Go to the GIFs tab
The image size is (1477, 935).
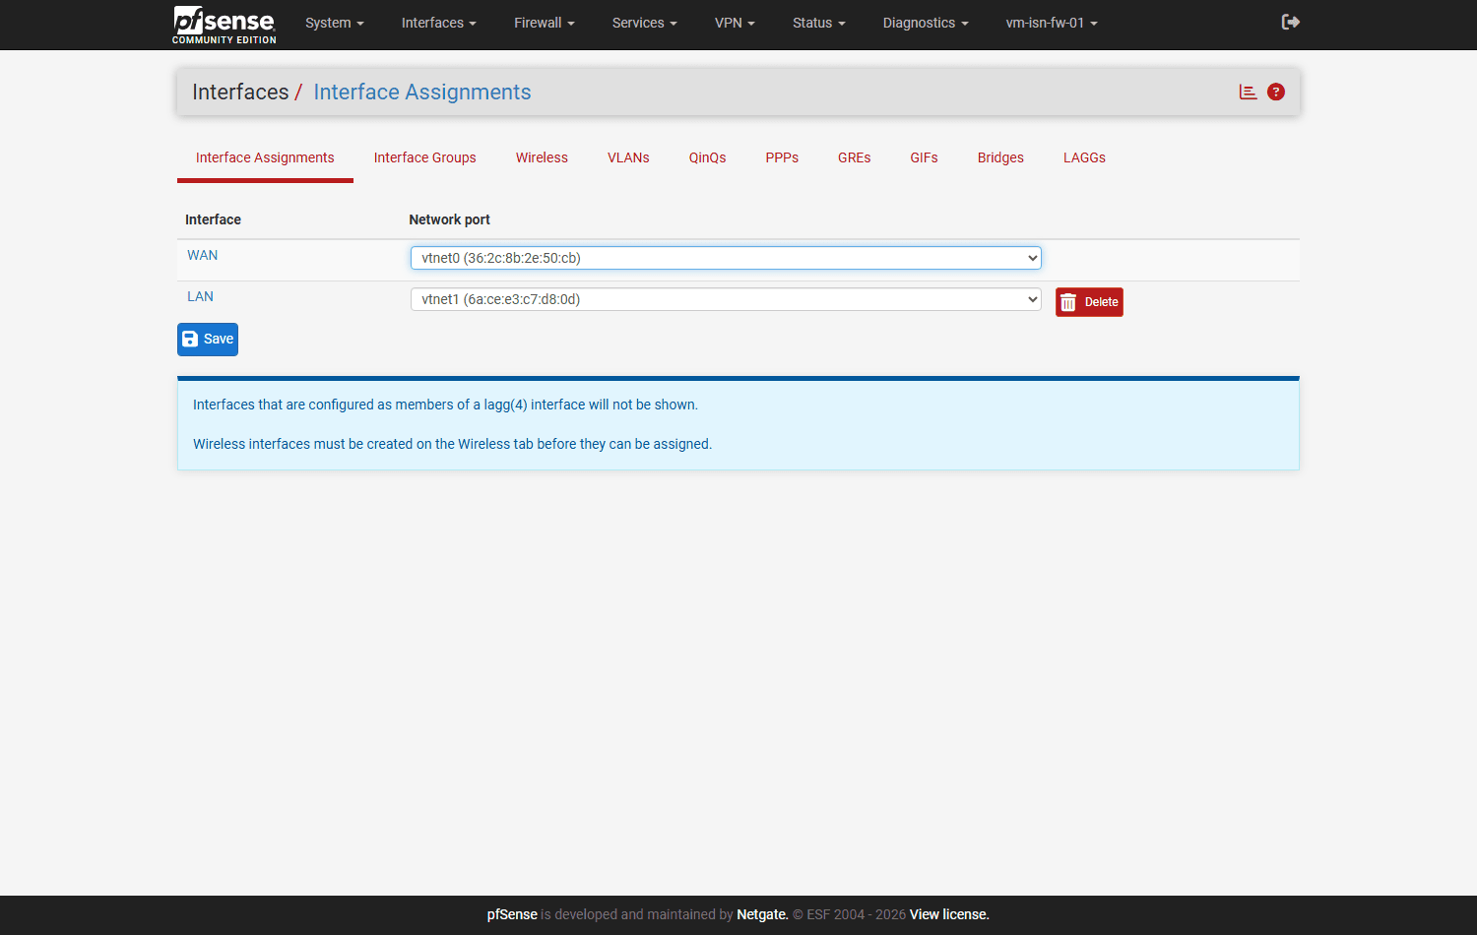925,157
